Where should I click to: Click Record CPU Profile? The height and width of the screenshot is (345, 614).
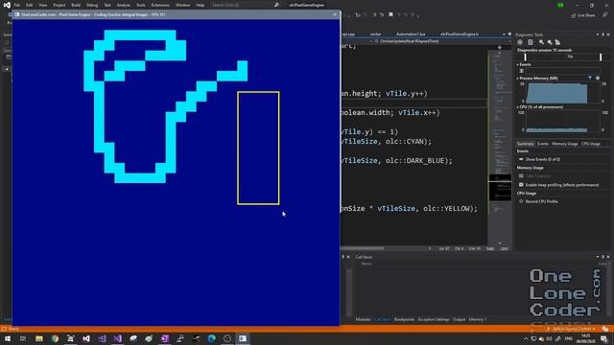click(x=538, y=201)
